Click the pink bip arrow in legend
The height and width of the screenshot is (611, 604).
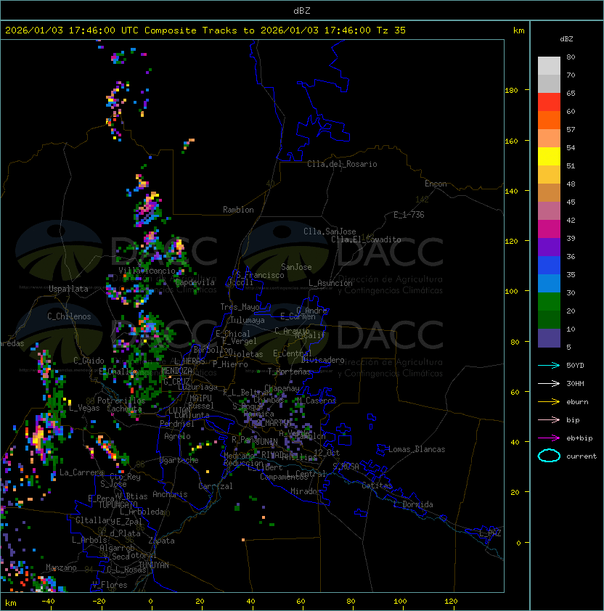coord(549,419)
